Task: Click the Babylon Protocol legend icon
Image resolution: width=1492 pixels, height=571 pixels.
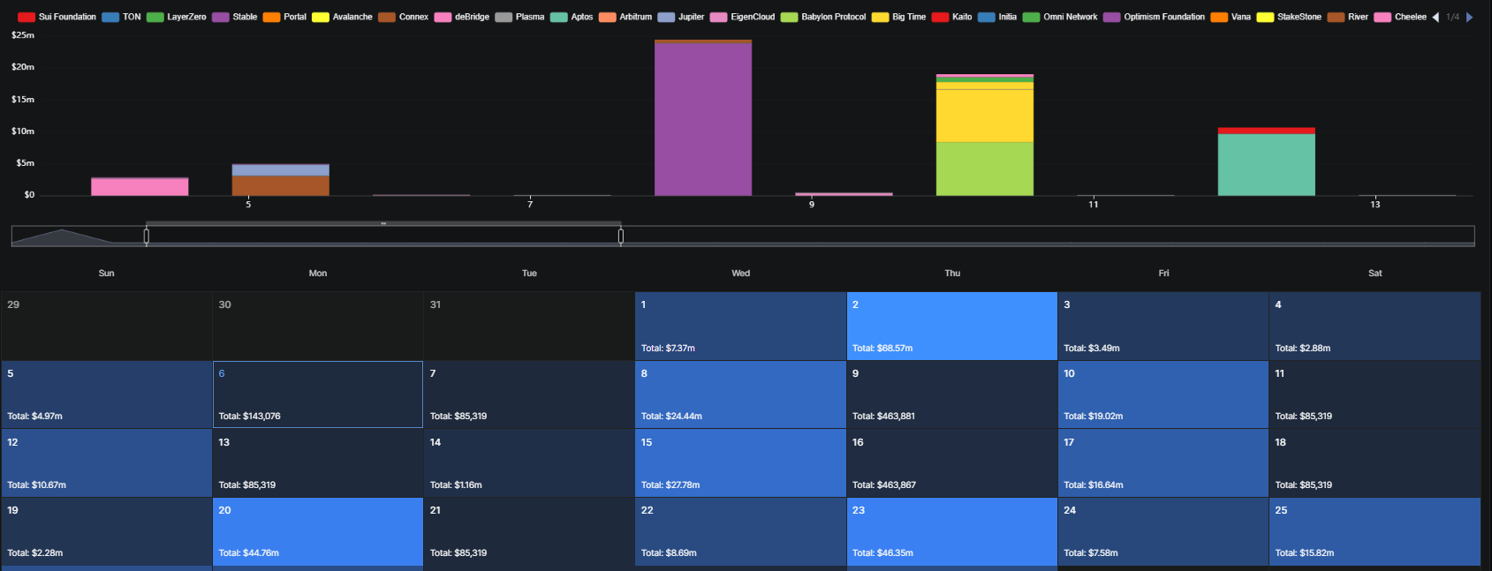Action: (789, 17)
